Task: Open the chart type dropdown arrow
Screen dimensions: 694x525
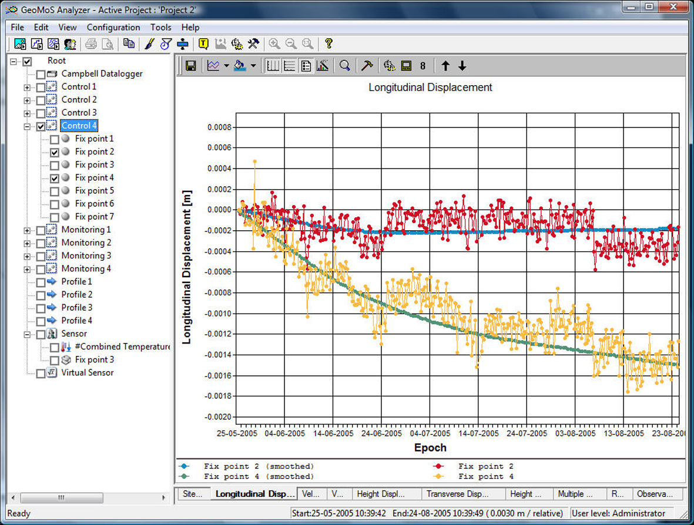Action: click(226, 66)
